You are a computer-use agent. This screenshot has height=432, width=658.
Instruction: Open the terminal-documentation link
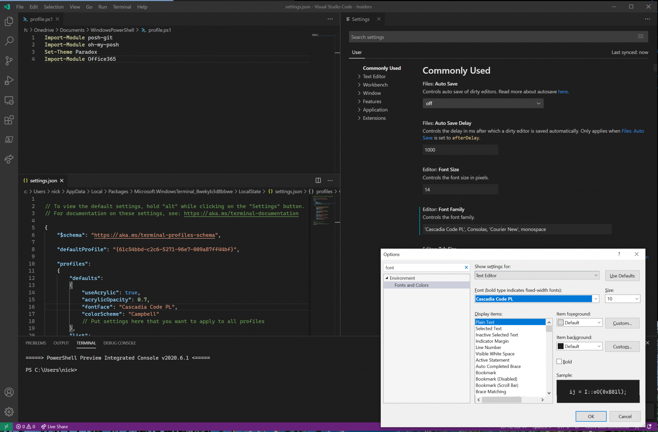pos(241,213)
